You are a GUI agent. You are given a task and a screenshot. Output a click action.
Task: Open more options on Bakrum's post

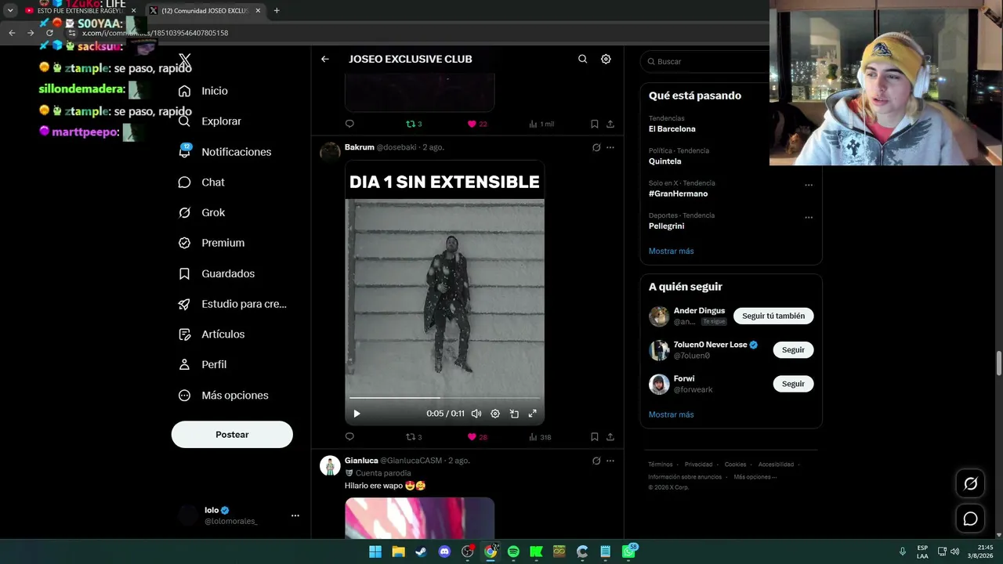pyautogui.click(x=610, y=147)
